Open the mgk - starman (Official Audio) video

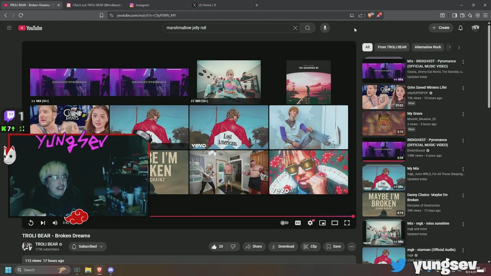pyautogui.click(x=431, y=250)
